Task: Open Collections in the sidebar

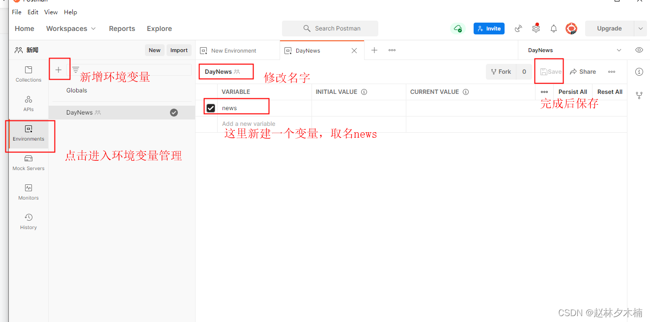Action: pyautogui.click(x=28, y=74)
